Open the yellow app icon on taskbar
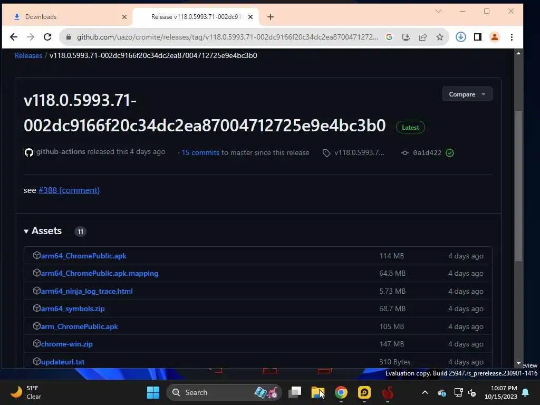540x405 pixels. (364, 392)
